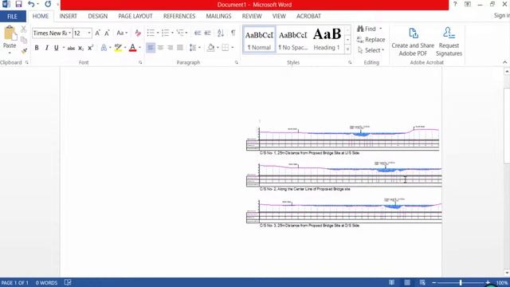Toggle Bold formatting

click(37, 48)
